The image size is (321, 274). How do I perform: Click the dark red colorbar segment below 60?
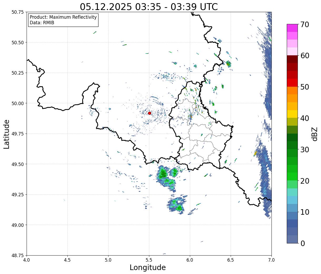point(292,59)
